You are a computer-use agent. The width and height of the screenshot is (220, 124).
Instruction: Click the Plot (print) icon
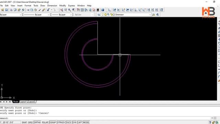(11, 10)
